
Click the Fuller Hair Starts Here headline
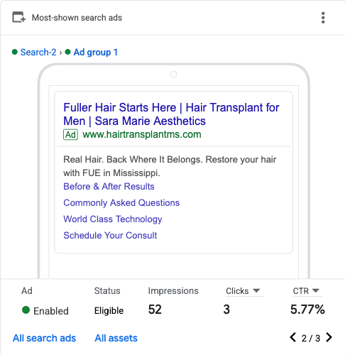point(171,114)
